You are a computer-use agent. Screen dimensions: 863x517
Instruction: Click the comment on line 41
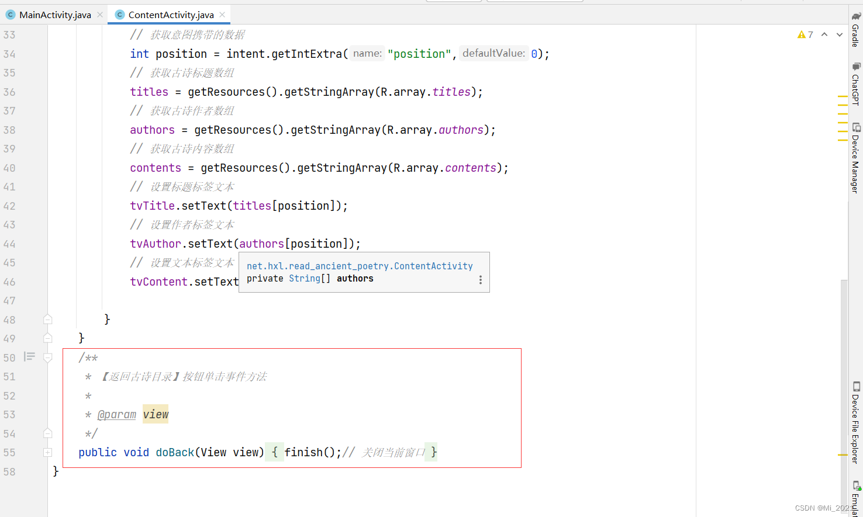(182, 187)
